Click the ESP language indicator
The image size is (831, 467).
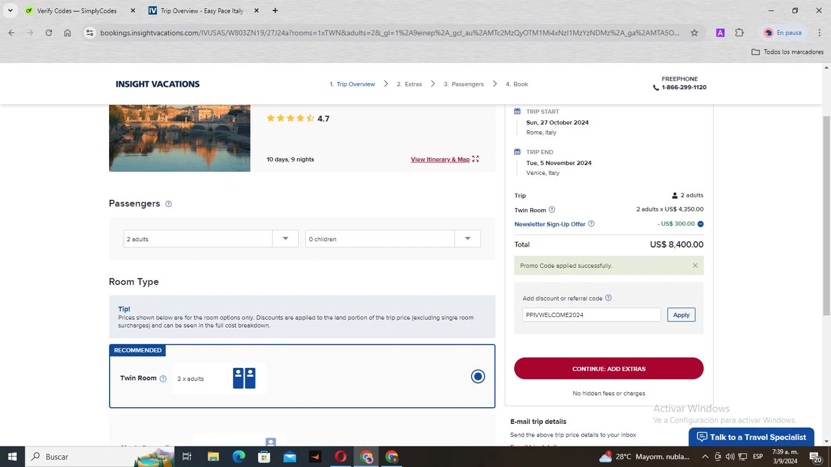[x=758, y=456]
